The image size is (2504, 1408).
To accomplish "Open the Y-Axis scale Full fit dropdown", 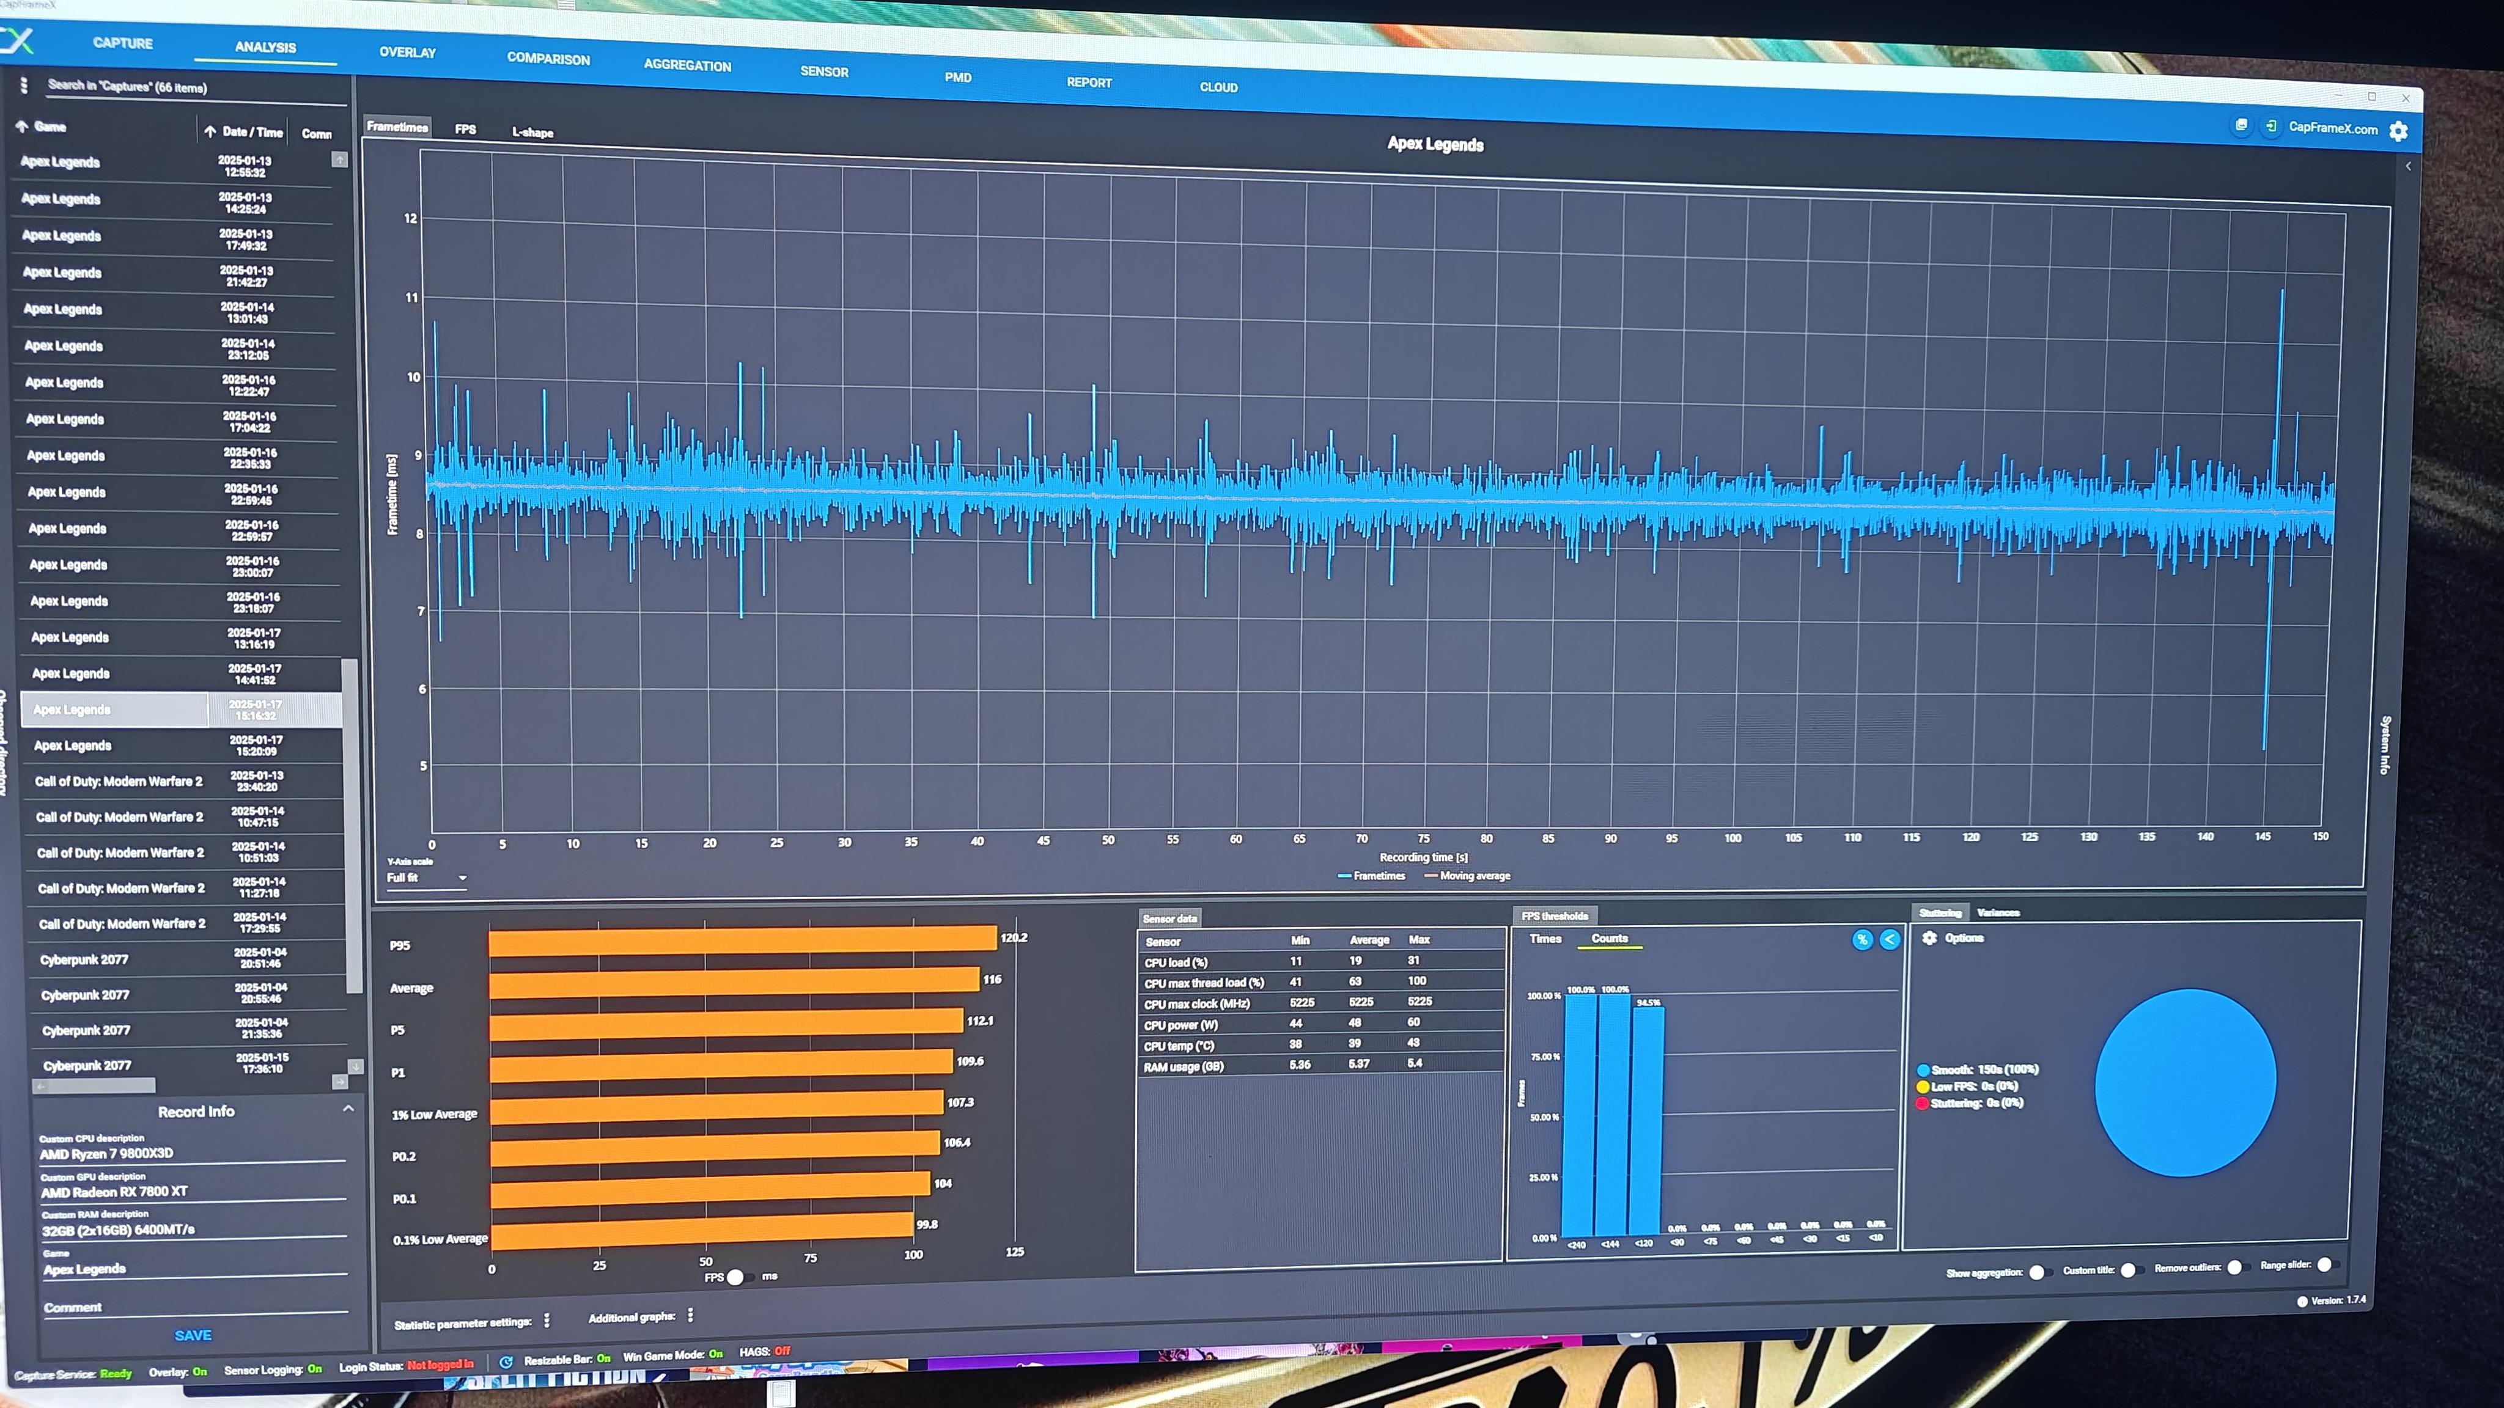I will (x=428, y=878).
